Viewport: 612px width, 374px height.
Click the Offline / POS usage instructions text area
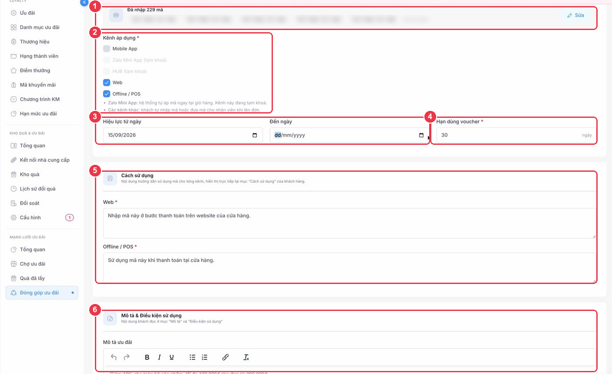[350, 267]
